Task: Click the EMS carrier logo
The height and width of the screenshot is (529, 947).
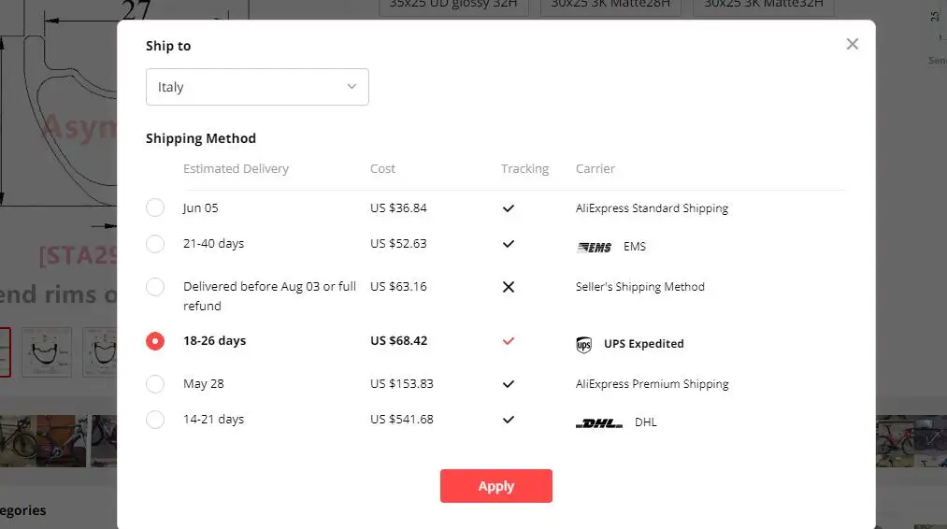Action: click(x=595, y=247)
